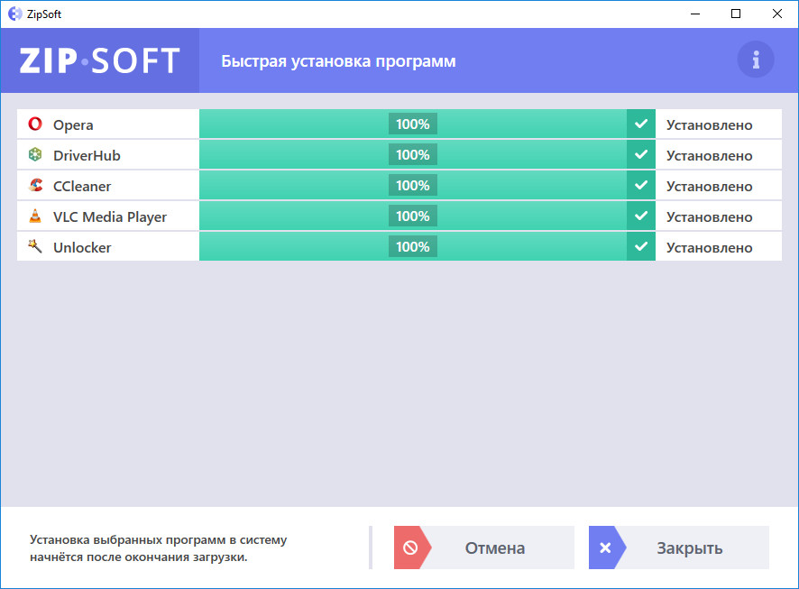The image size is (799, 589).
Task: Click the Unlocker wand icon
Action: tap(35, 246)
